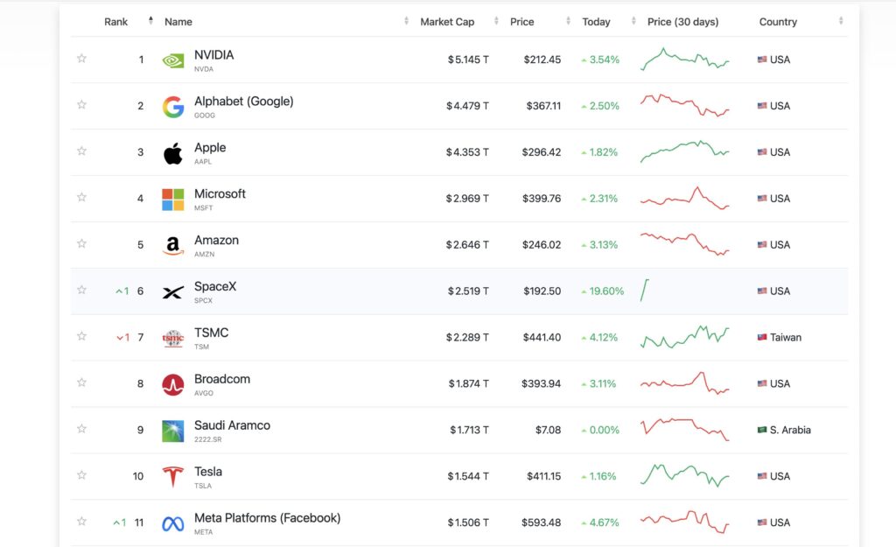Open the Apple company link
Screen dimensions: 896x547
tap(210, 147)
